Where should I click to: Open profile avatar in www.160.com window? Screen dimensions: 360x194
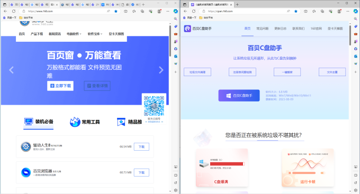(x=159, y=11)
